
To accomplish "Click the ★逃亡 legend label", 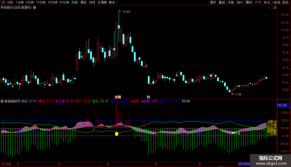I will pos(164,101).
